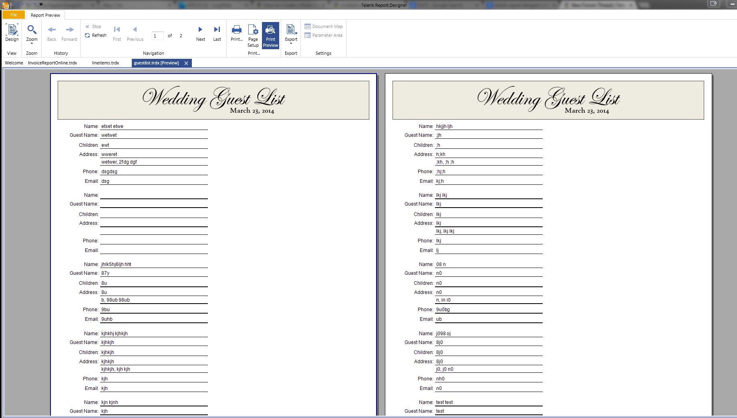The image size is (737, 418).
Task: Click the email value 'kj;h'
Action: (x=440, y=181)
